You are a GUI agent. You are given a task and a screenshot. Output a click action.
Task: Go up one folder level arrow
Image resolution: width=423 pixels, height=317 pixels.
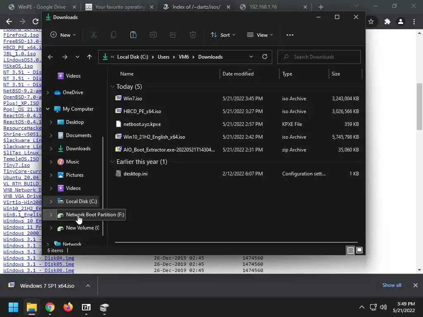(x=89, y=57)
